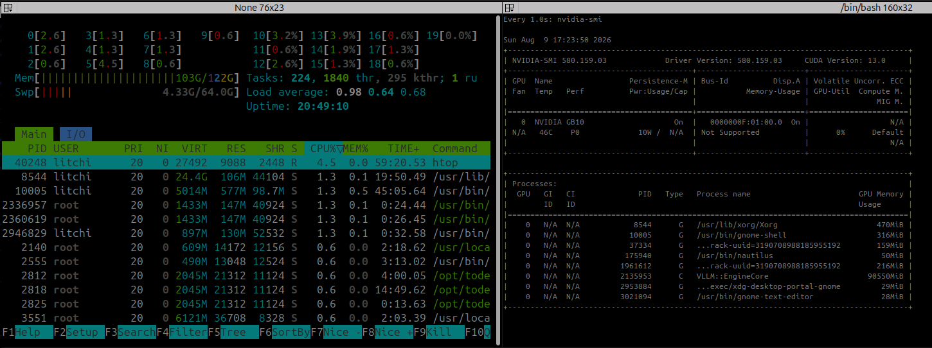Open htop Setup with F2 button

point(78,332)
